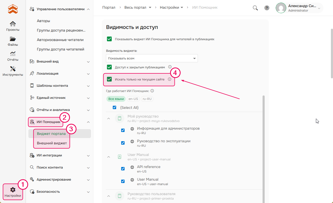The width and height of the screenshot is (333, 203).
Task: Click the User Manual project icon
Action: [x=120, y=157]
